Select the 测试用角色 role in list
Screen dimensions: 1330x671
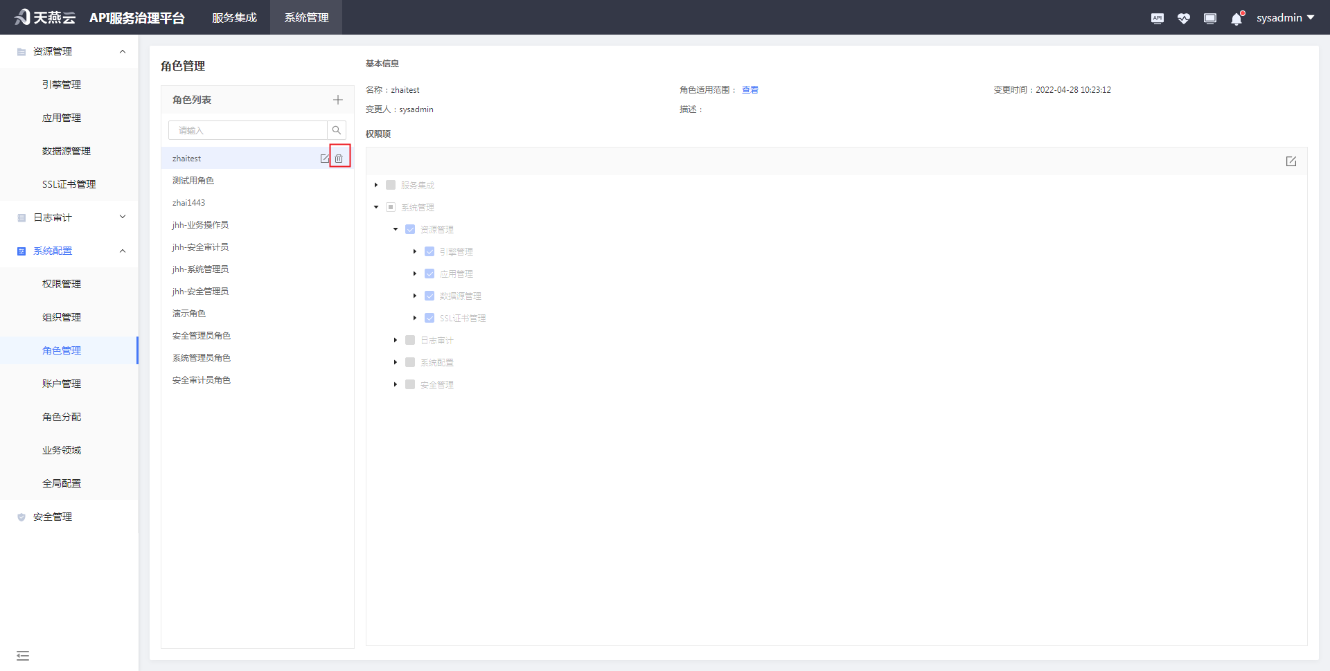193,181
